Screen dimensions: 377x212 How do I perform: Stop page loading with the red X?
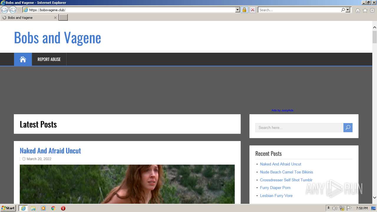click(252, 10)
